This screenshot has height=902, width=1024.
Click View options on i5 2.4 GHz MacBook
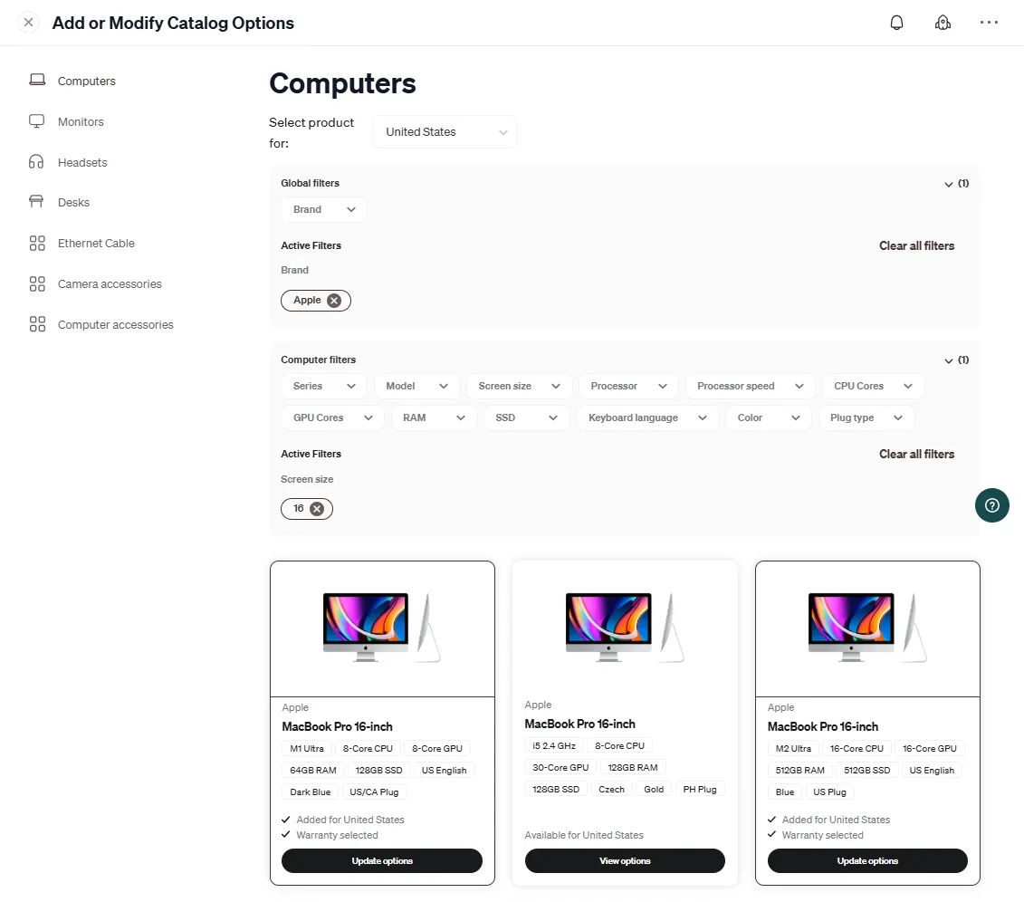[x=625, y=861]
